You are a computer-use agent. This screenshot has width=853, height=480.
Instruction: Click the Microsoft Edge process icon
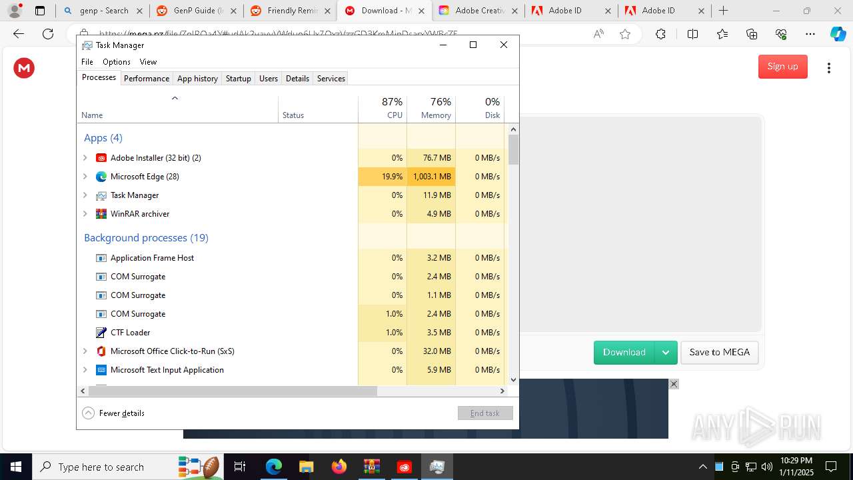[101, 177]
